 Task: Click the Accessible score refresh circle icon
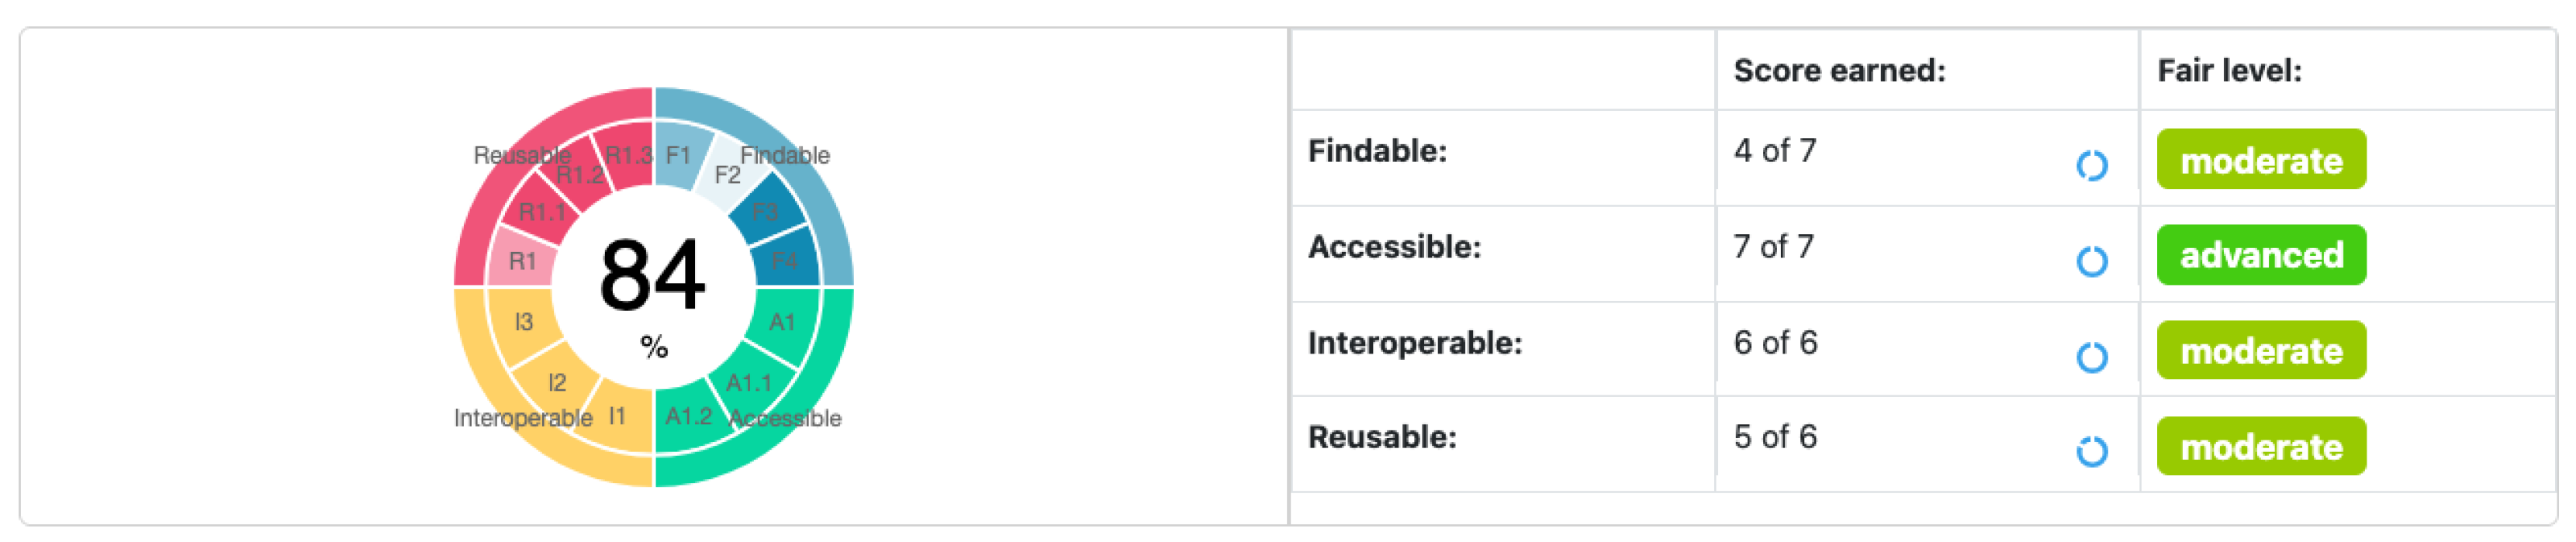[2091, 261]
